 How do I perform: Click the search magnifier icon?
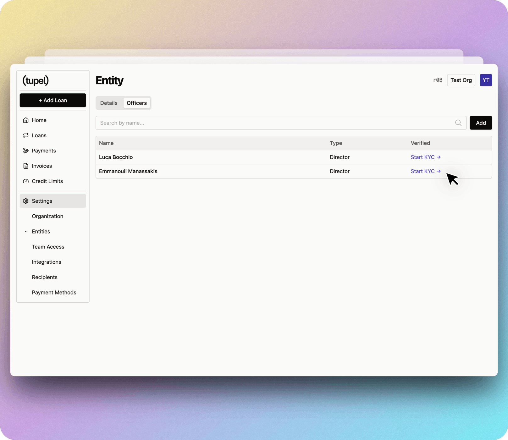point(458,123)
